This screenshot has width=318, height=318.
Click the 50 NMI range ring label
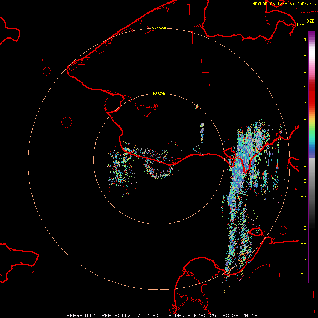[x=159, y=93]
